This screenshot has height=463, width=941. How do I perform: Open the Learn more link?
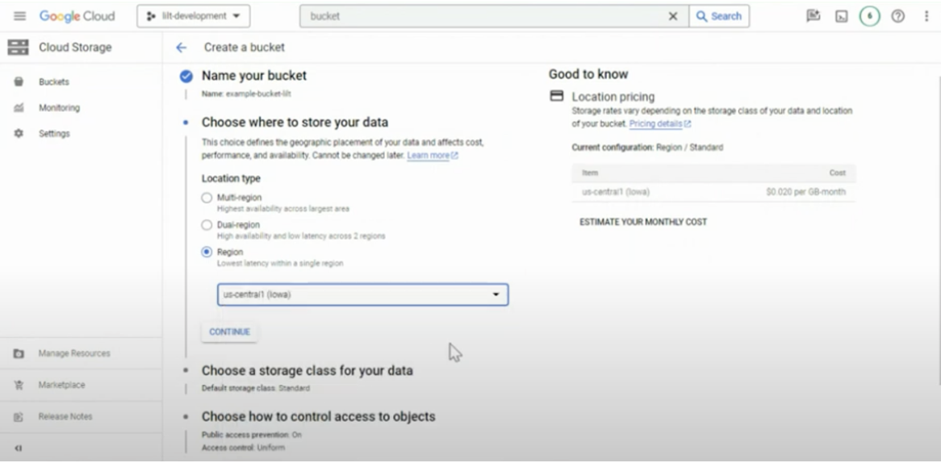pos(432,156)
